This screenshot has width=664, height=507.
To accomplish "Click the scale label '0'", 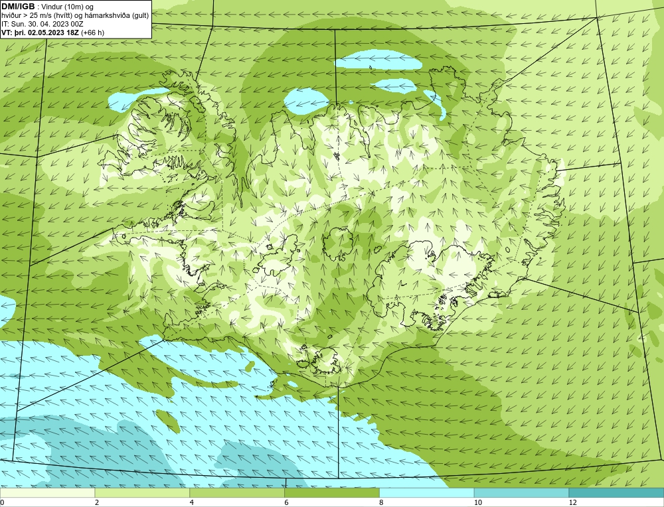I will 2,502.
